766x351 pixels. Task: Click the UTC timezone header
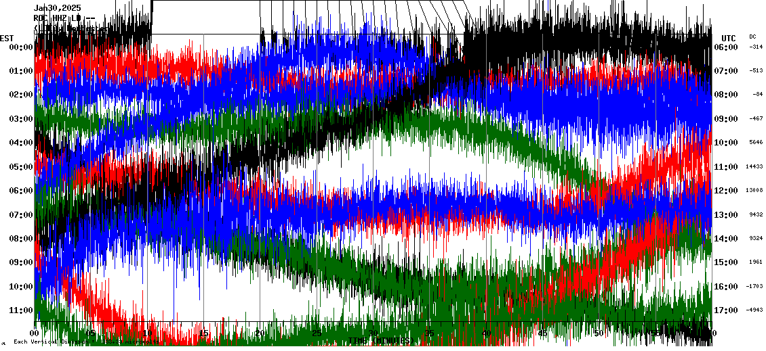coord(728,38)
